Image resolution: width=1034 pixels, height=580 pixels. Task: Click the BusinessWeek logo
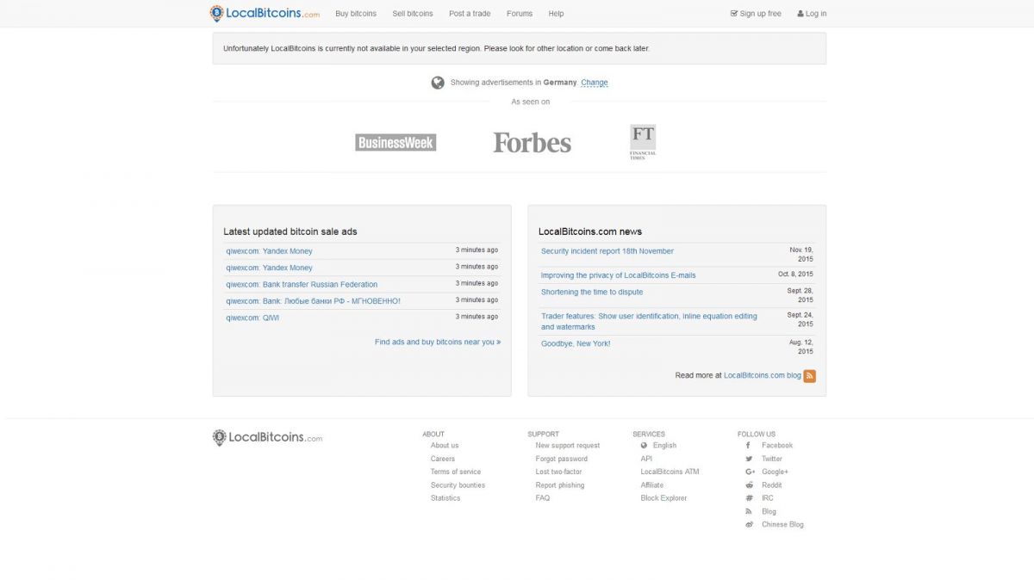click(396, 143)
